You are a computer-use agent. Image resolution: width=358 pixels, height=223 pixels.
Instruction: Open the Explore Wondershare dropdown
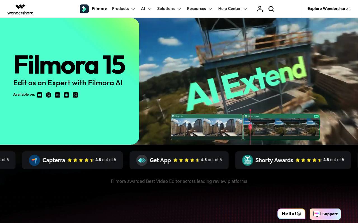pyautogui.click(x=329, y=9)
